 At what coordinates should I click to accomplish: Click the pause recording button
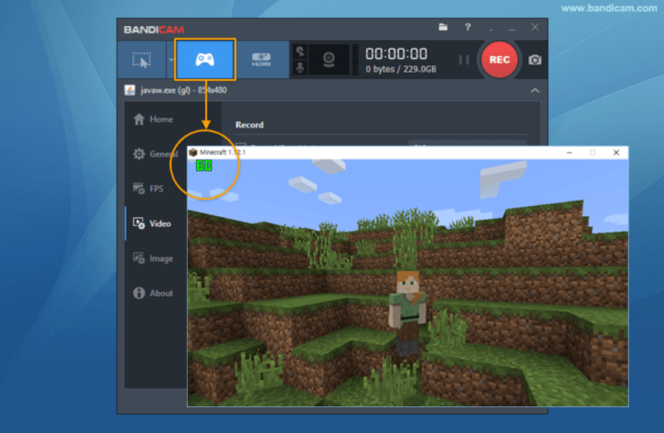(464, 60)
